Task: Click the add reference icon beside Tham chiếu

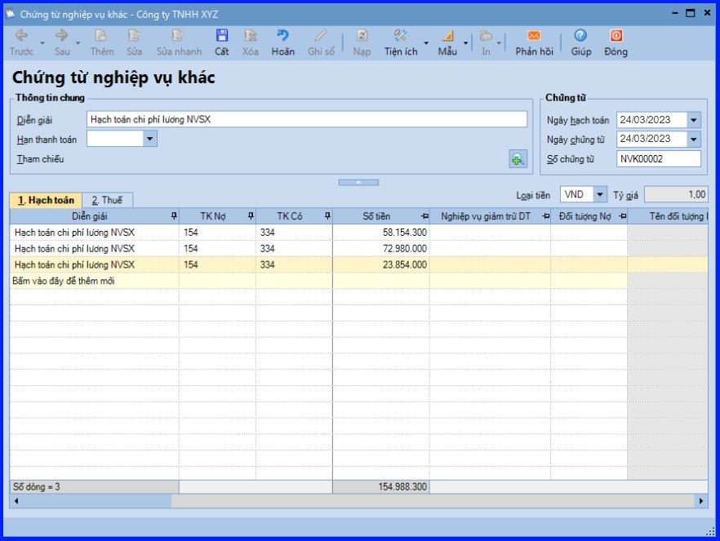Action: click(x=518, y=159)
